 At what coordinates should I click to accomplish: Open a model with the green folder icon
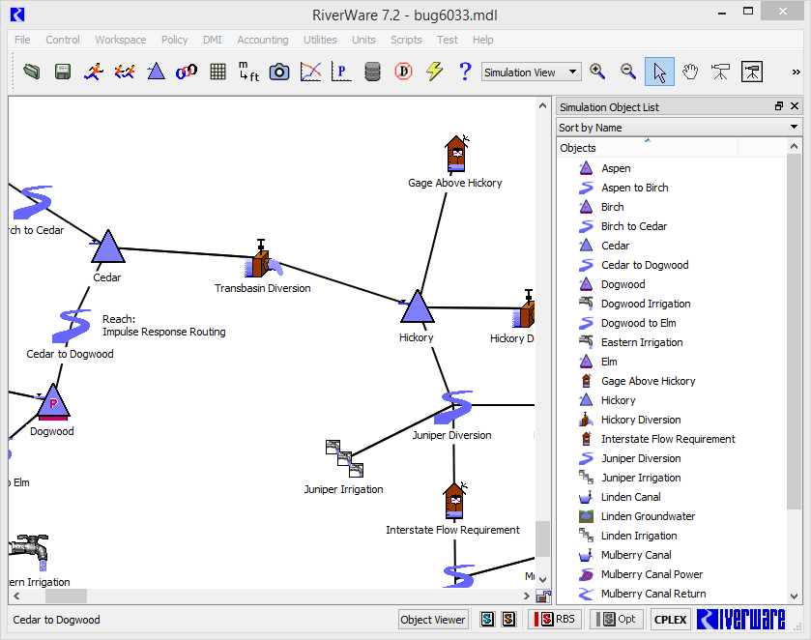tap(32, 72)
